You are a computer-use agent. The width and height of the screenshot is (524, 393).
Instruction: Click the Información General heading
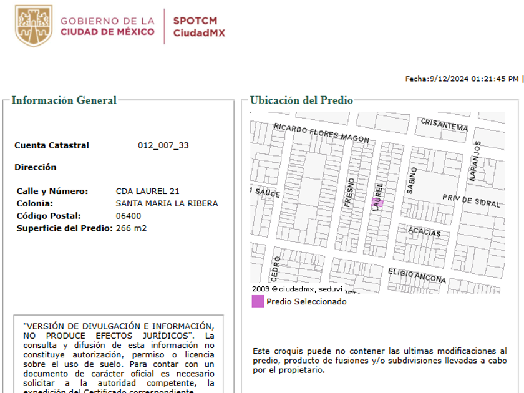tap(64, 100)
